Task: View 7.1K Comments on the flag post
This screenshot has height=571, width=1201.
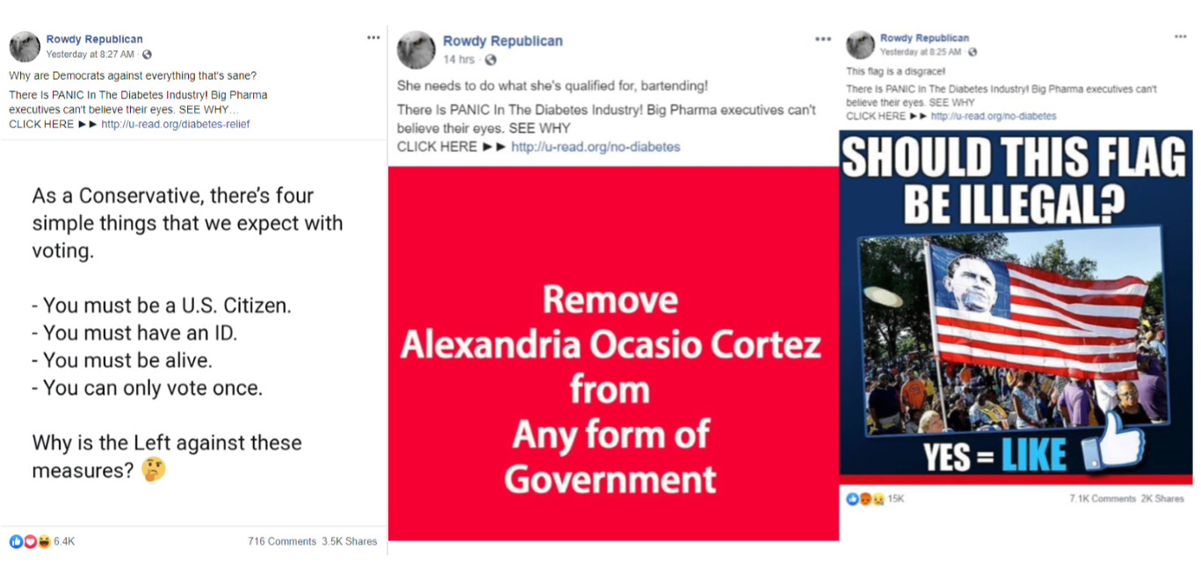Action: [x=1103, y=499]
